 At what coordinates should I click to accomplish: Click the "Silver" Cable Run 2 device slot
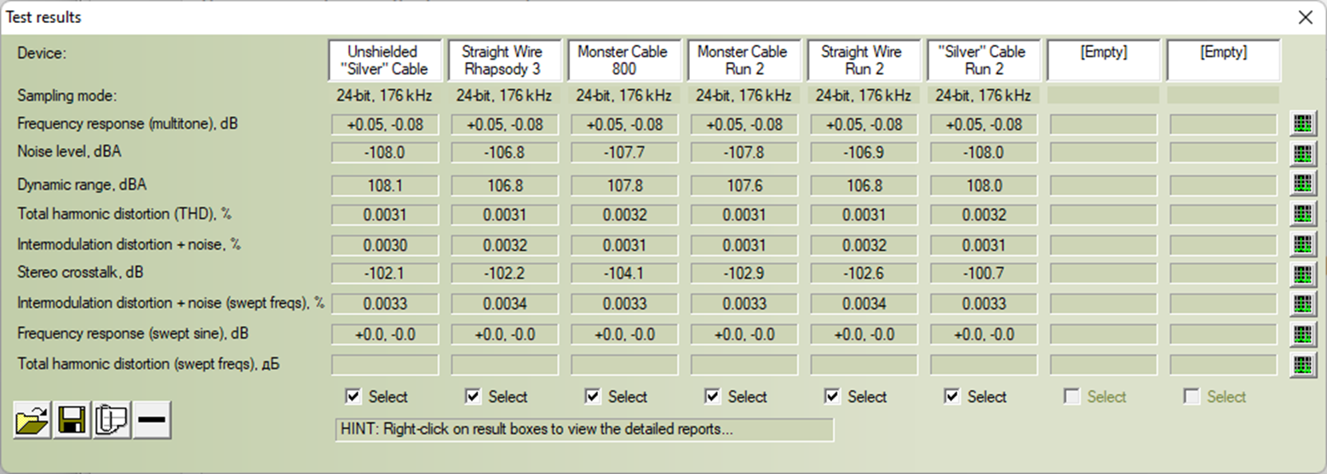click(984, 60)
